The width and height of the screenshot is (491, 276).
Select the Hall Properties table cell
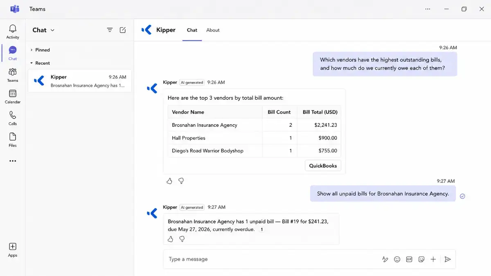pyautogui.click(x=215, y=138)
